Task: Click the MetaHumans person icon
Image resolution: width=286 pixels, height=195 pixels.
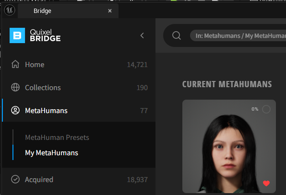Action: click(x=15, y=110)
